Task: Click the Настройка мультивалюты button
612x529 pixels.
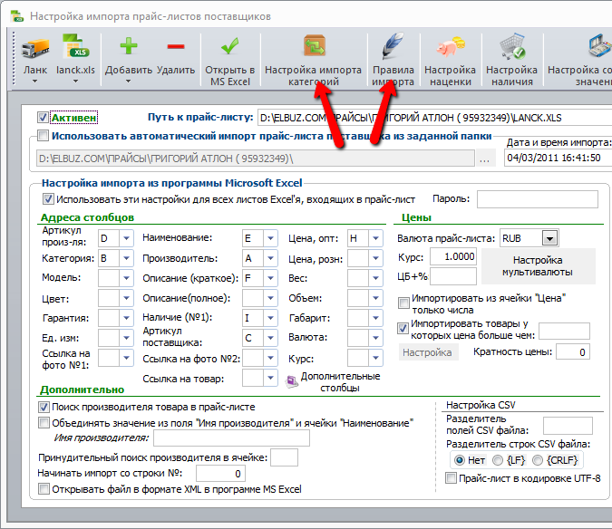Action: click(539, 266)
